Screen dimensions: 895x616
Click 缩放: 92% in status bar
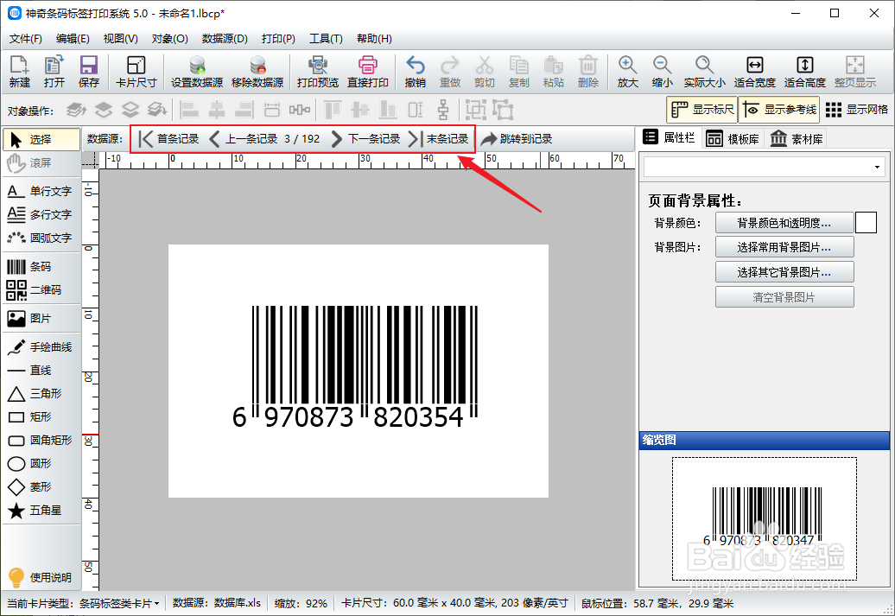coord(301,603)
